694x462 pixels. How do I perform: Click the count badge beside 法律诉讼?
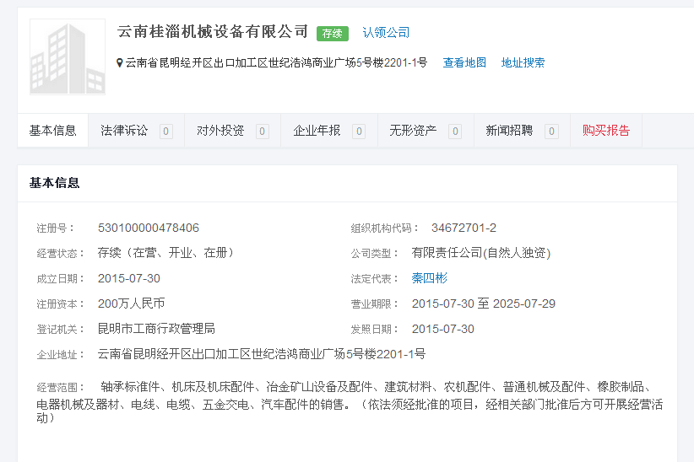[166, 132]
